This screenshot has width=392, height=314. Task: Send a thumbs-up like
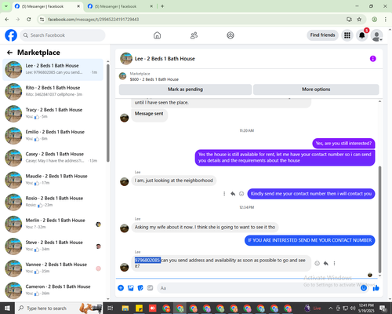tap(376, 288)
